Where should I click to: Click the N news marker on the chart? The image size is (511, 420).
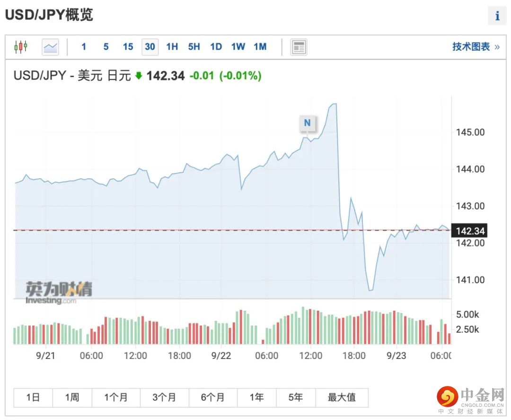pyautogui.click(x=307, y=123)
